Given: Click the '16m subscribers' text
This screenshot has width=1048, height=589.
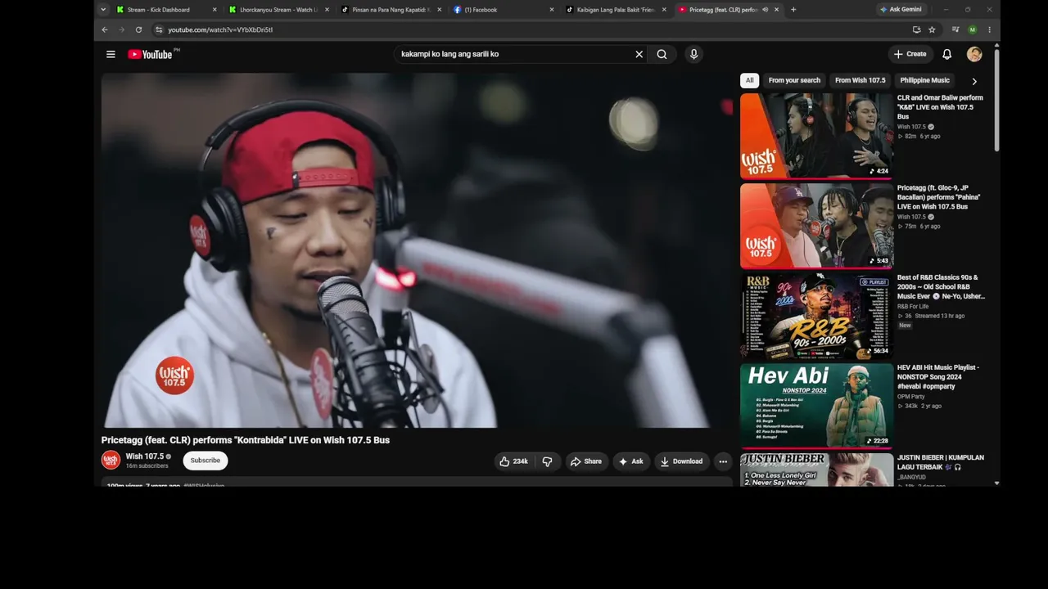Looking at the screenshot, I should point(147,466).
